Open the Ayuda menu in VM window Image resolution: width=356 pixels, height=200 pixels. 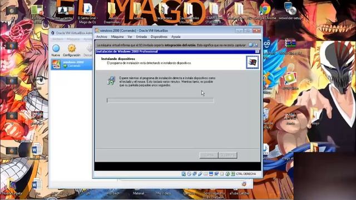click(x=176, y=37)
